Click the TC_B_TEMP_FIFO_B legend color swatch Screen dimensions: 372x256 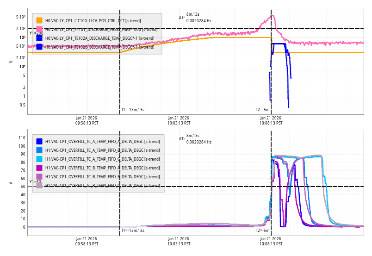pos(39,176)
